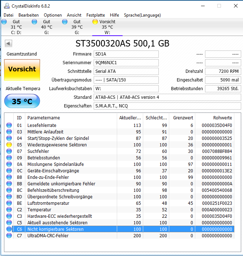
Task: Click status icon of Ende-zu-Ende-Fehler row
Action: click(x=9, y=177)
